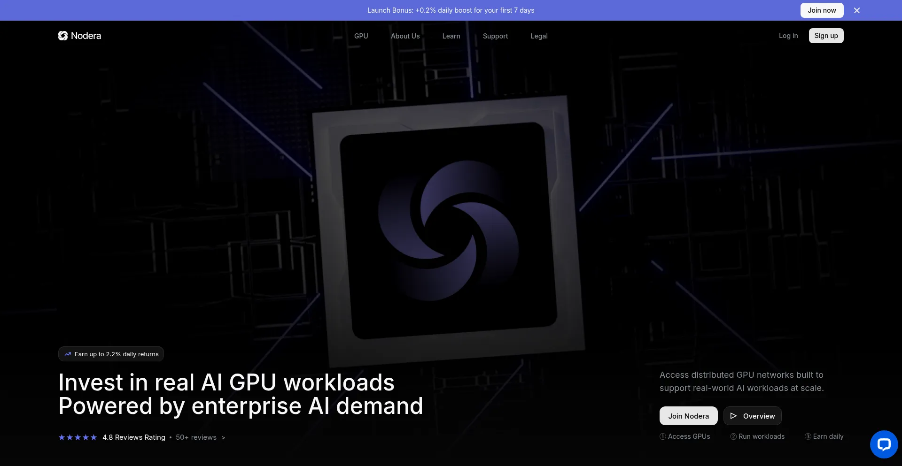This screenshot has height=466, width=902.
Task: Click the Launch Bonus announcement text
Action: (451, 10)
